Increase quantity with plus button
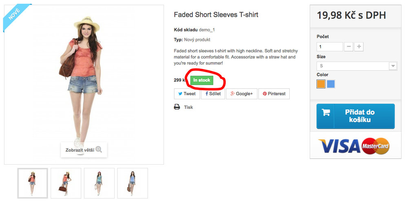Image resolution: width=408 pixels, height=221 pixels. pyautogui.click(x=359, y=47)
